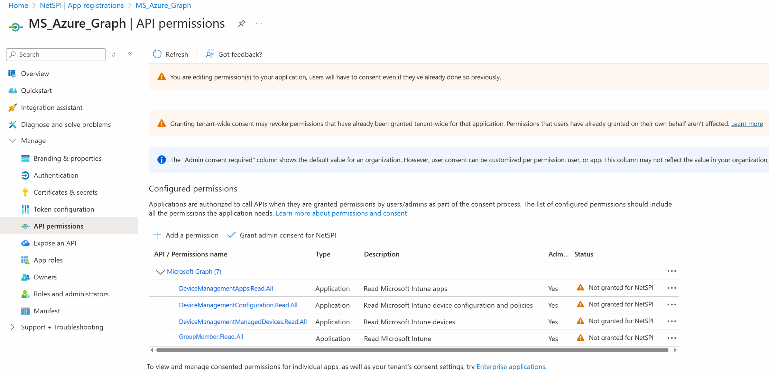Open ellipsis menu for DeviceManagementApps.Read.All row

672,288
